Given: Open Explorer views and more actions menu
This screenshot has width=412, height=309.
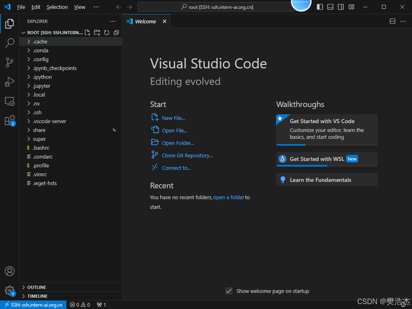Looking at the screenshot, I should coord(113,21).
